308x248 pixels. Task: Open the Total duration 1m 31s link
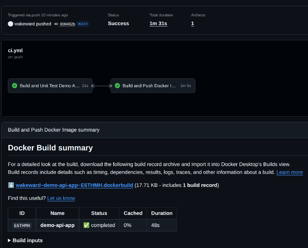click(x=158, y=24)
